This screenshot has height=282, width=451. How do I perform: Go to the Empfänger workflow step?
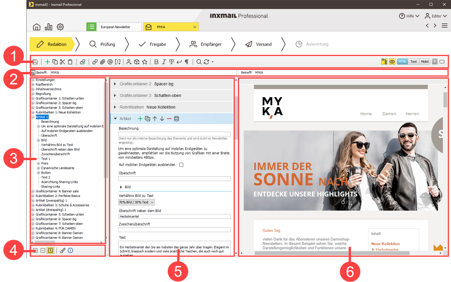[206, 44]
